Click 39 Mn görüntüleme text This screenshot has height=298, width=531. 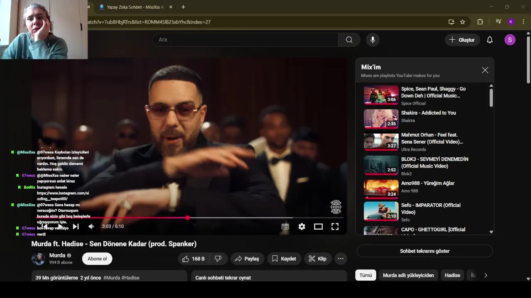pyautogui.click(x=57, y=278)
